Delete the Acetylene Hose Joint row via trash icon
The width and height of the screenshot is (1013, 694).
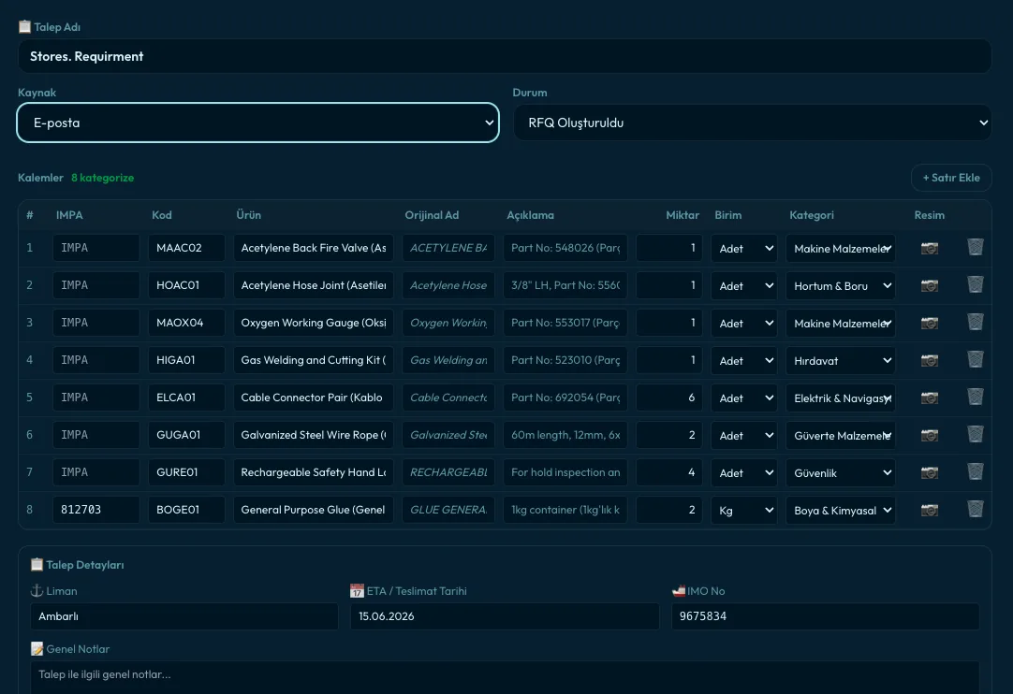click(975, 284)
